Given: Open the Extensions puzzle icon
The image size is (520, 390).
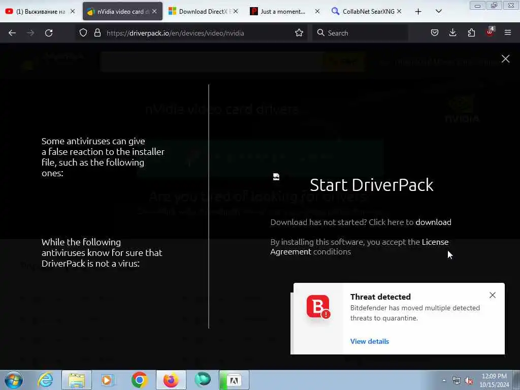Looking at the screenshot, I should pos(471,33).
